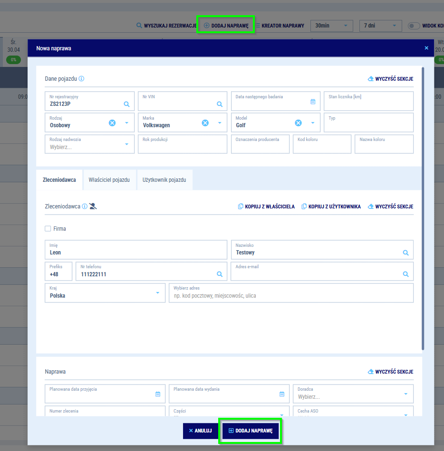This screenshot has height=451, width=444.
Task: Clear the Rodzaj Osobowy selection
Action: tap(112, 123)
